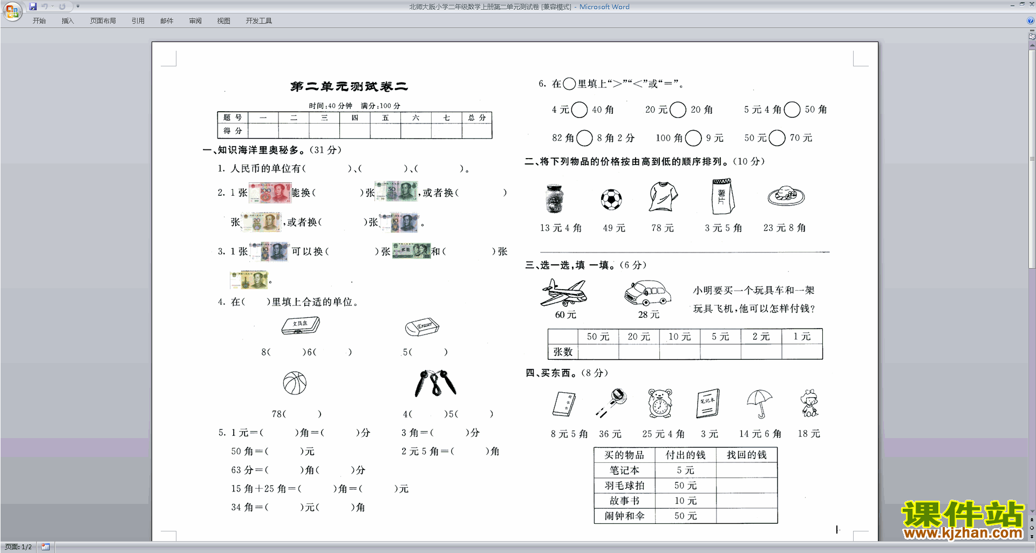The height and width of the screenshot is (553, 1036).
Task: Click the macro recording icon in status bar
Action: [x=46, y=547]
